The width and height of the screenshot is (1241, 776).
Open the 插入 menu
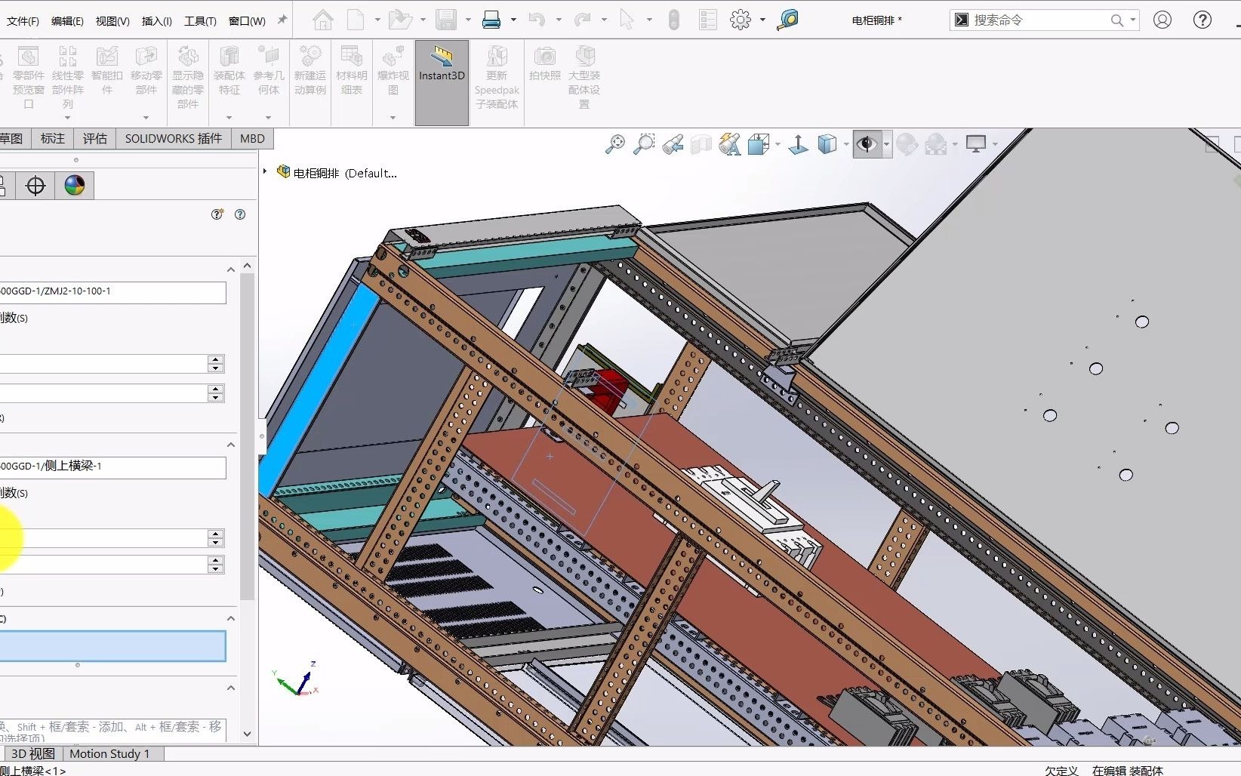156,20
